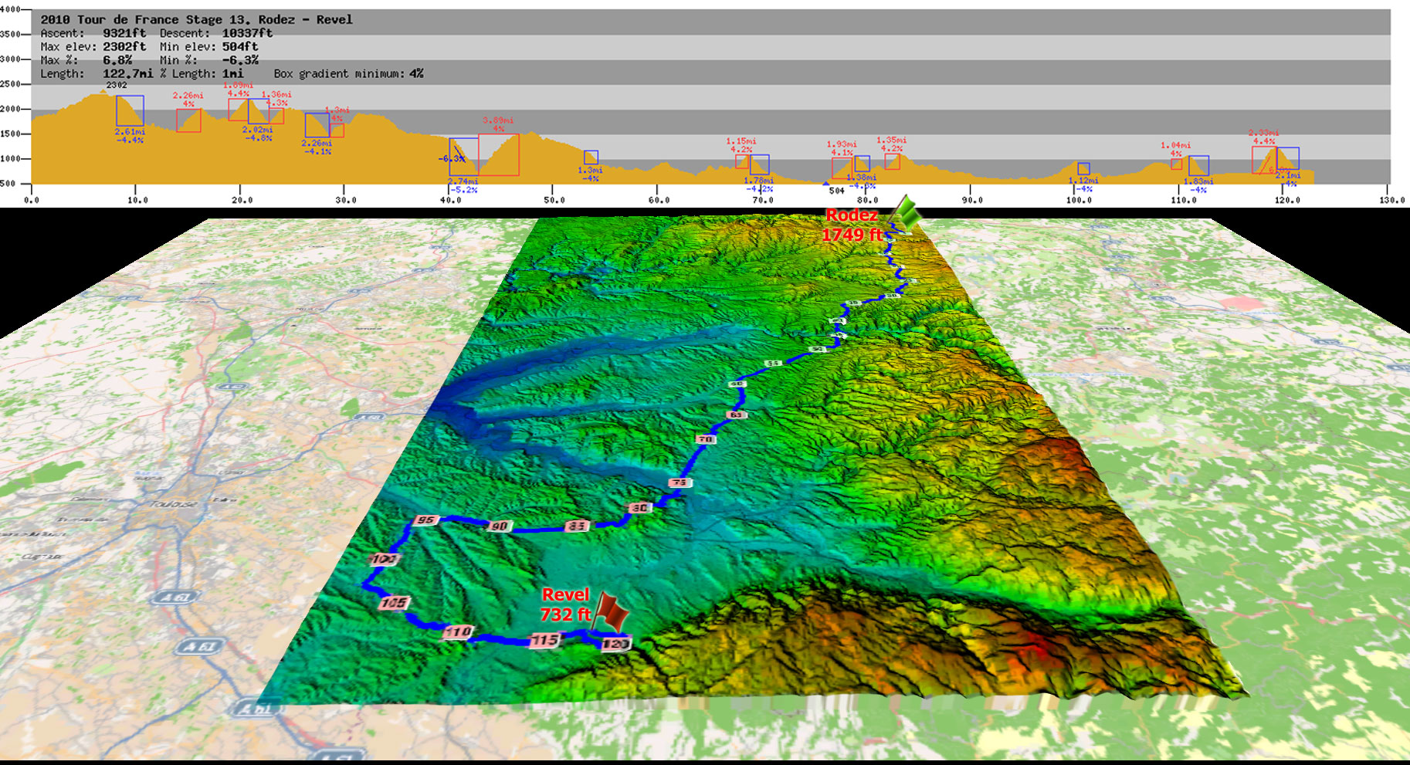Click mile marker 60 on the route
The width and height of the screenshot is (1410, 765).
[x=737, y=384]
